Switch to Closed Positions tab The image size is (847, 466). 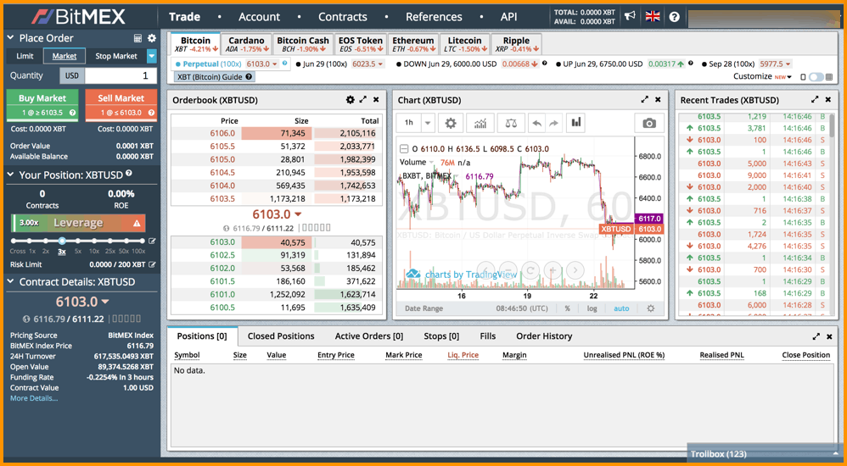(x=281, y=336)
